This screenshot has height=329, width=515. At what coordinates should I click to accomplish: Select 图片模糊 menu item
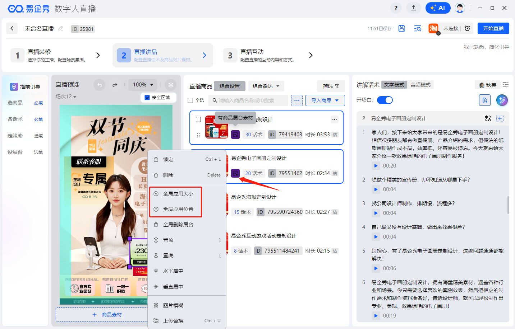click(187, 305)
